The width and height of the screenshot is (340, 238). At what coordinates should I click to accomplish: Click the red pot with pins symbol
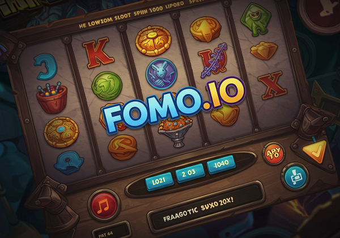52,98
